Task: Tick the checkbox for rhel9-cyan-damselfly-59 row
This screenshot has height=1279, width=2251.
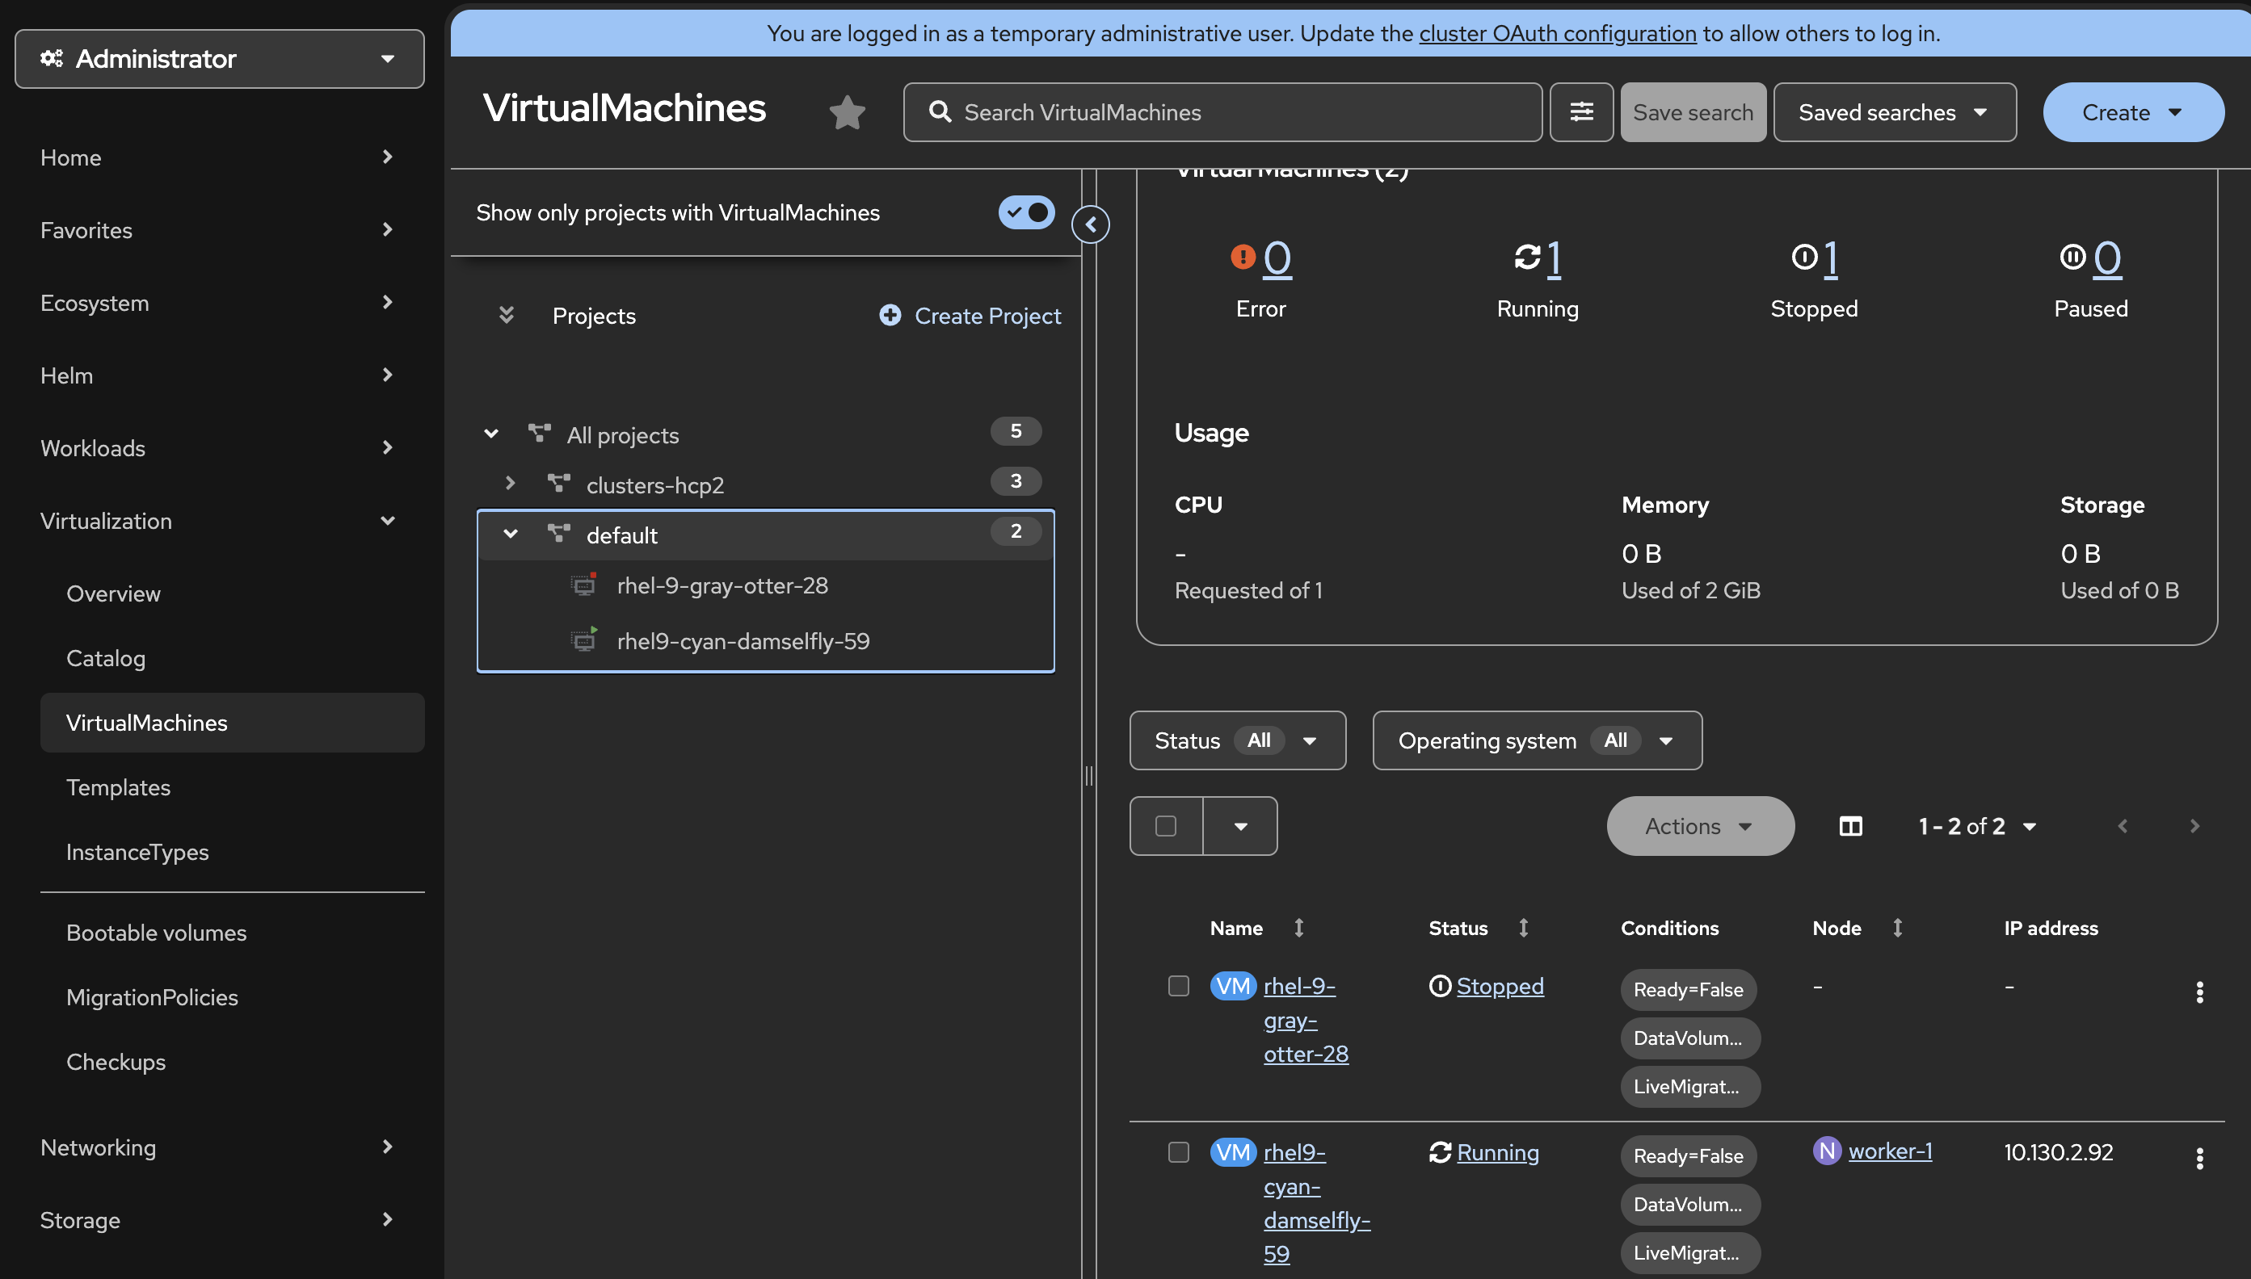Action: [x=1178, y=1151]
